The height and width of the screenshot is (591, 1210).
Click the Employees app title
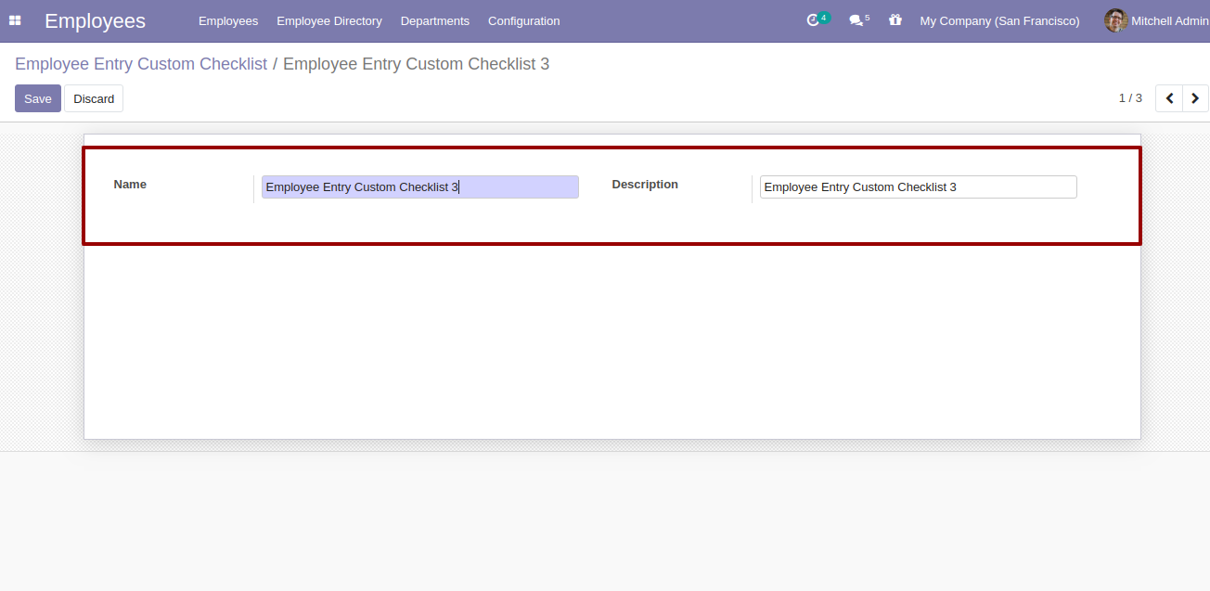tap(95, 20)
